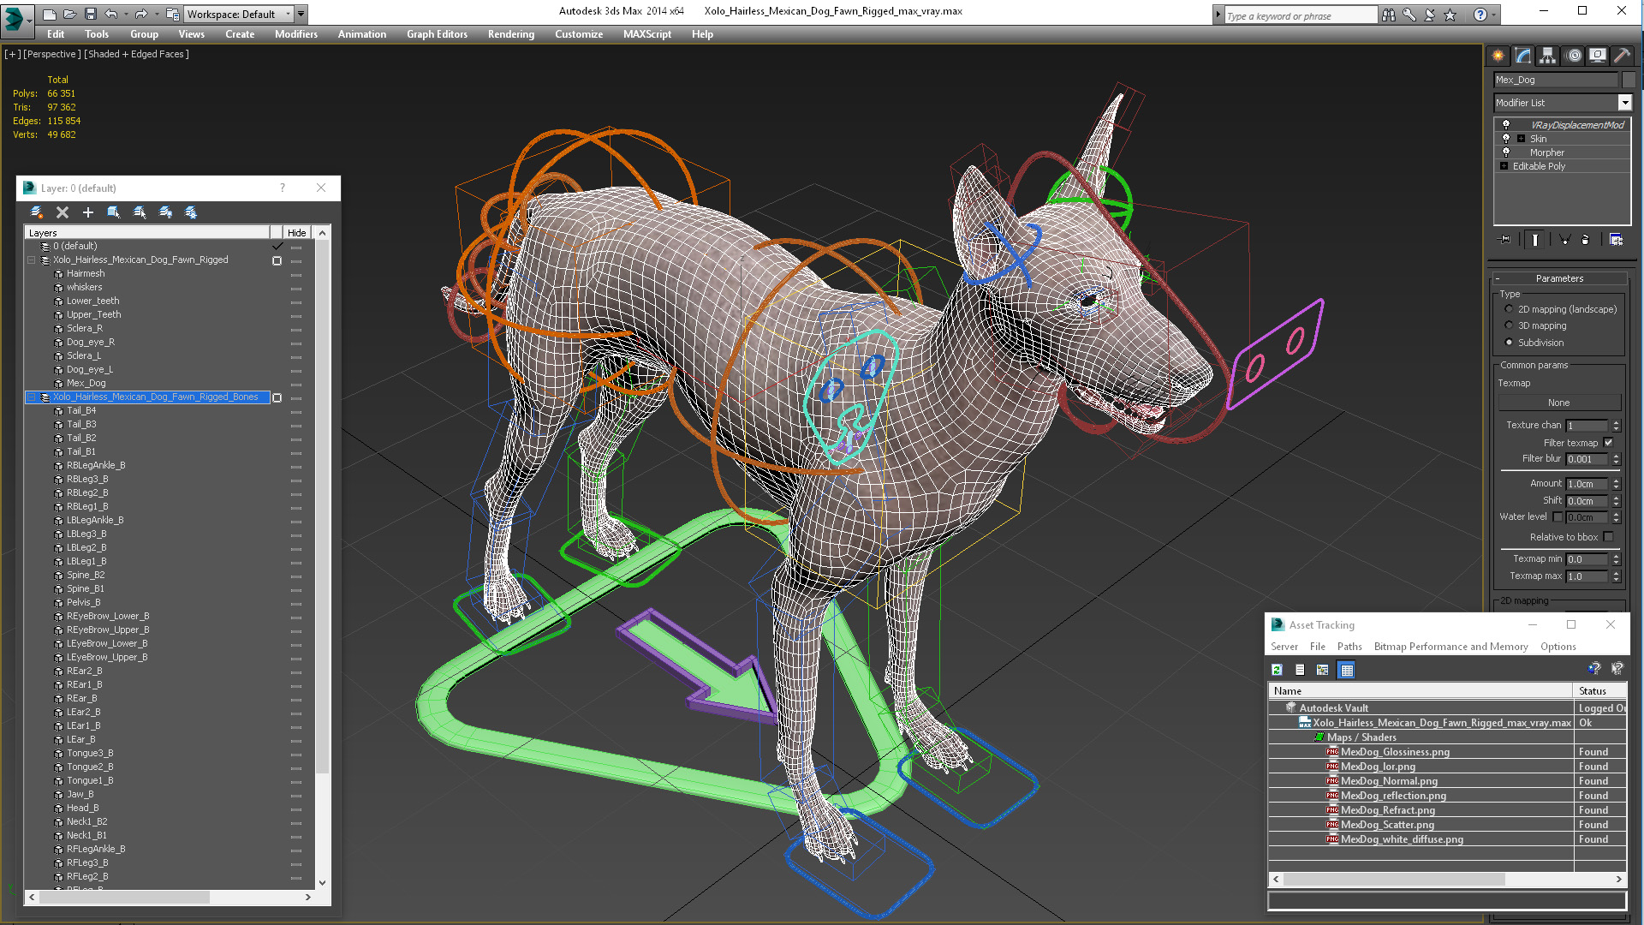
Task: Click the Redo arrow icon
Action: click(141, 14)
